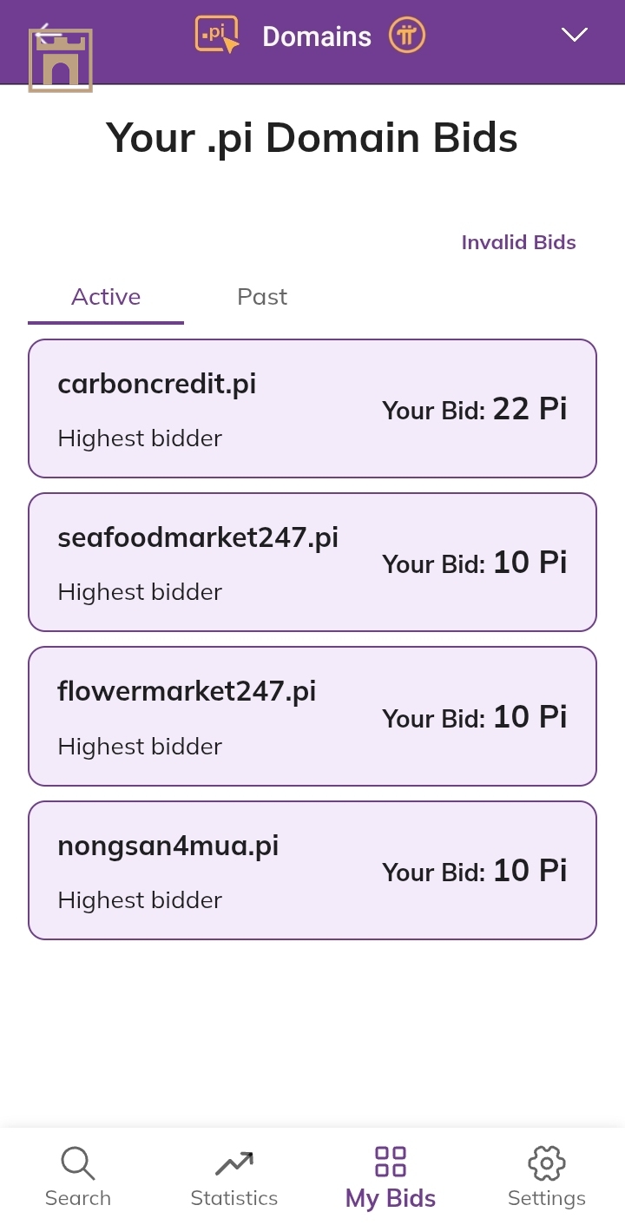
Task: Open the Search magnifier icon
Action: pyautogui.click(x=78, y=1162)
